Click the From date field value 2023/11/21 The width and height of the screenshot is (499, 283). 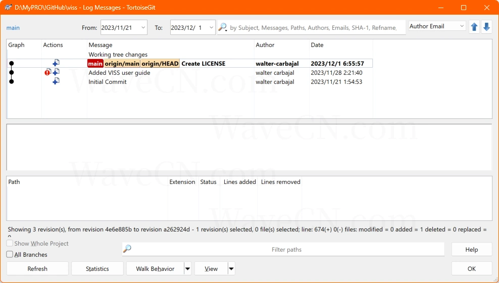tap(117, 28)
